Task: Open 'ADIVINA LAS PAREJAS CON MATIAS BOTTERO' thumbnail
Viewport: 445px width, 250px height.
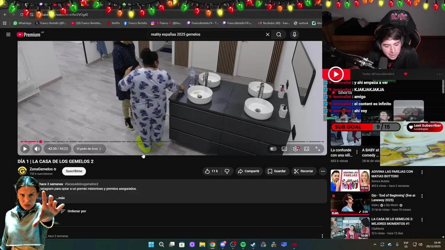Action: point(350,181)
